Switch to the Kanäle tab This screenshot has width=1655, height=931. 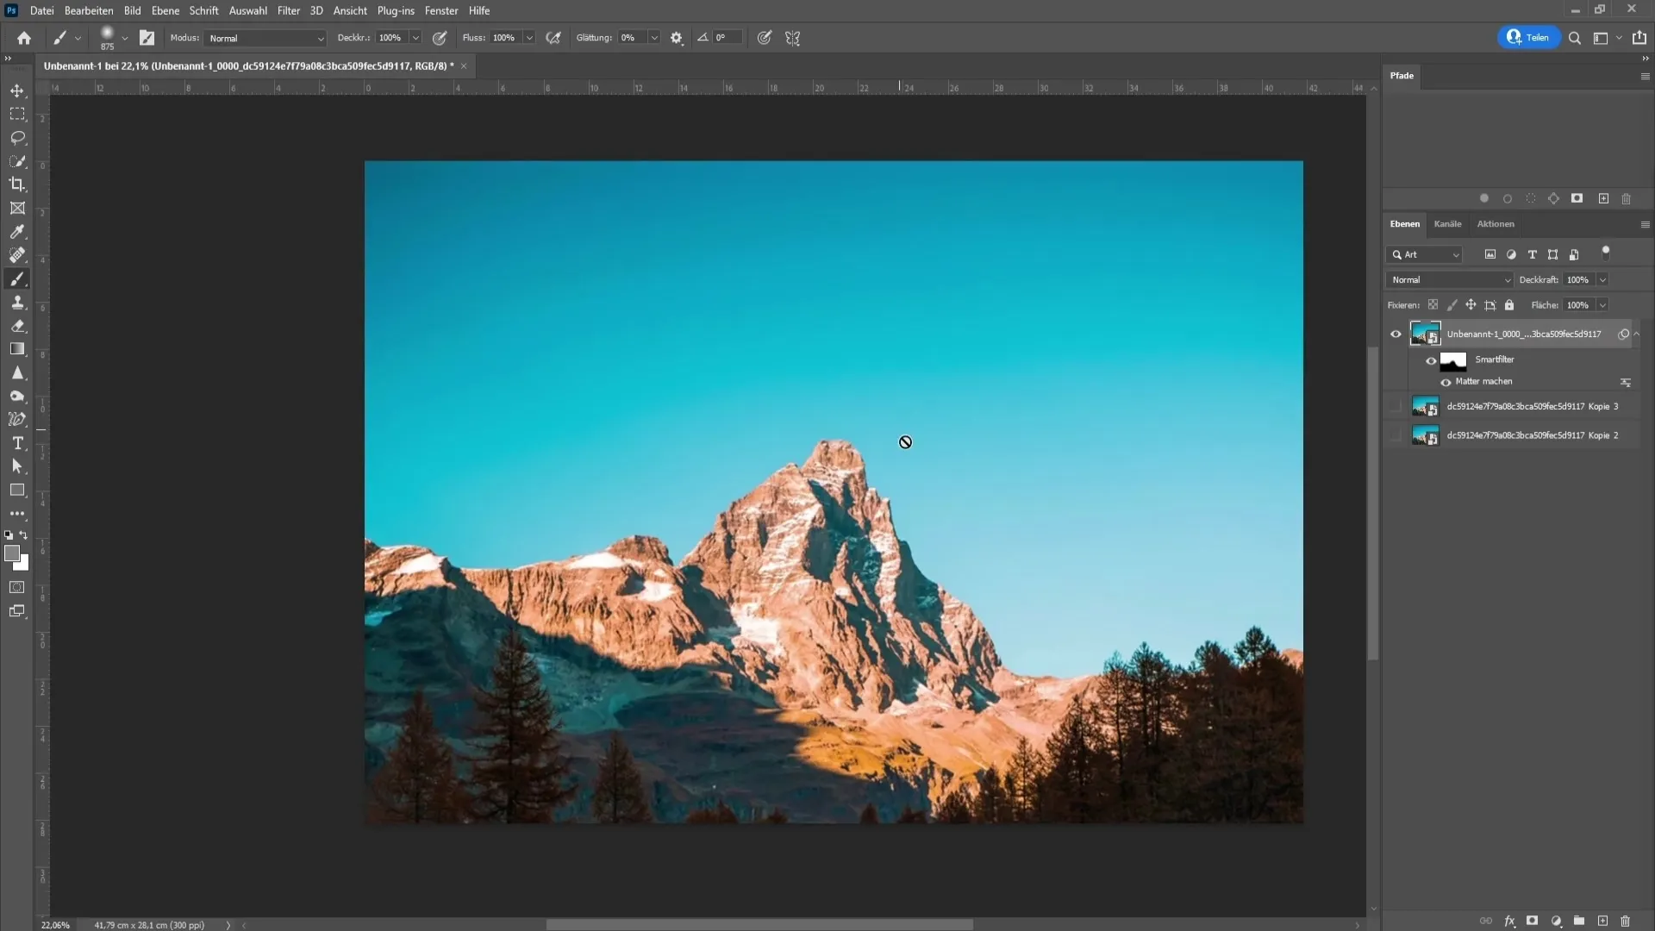pyautogui.click(x=1449, y=224)
